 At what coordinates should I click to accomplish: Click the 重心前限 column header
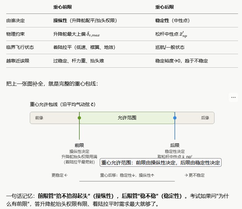63,7
